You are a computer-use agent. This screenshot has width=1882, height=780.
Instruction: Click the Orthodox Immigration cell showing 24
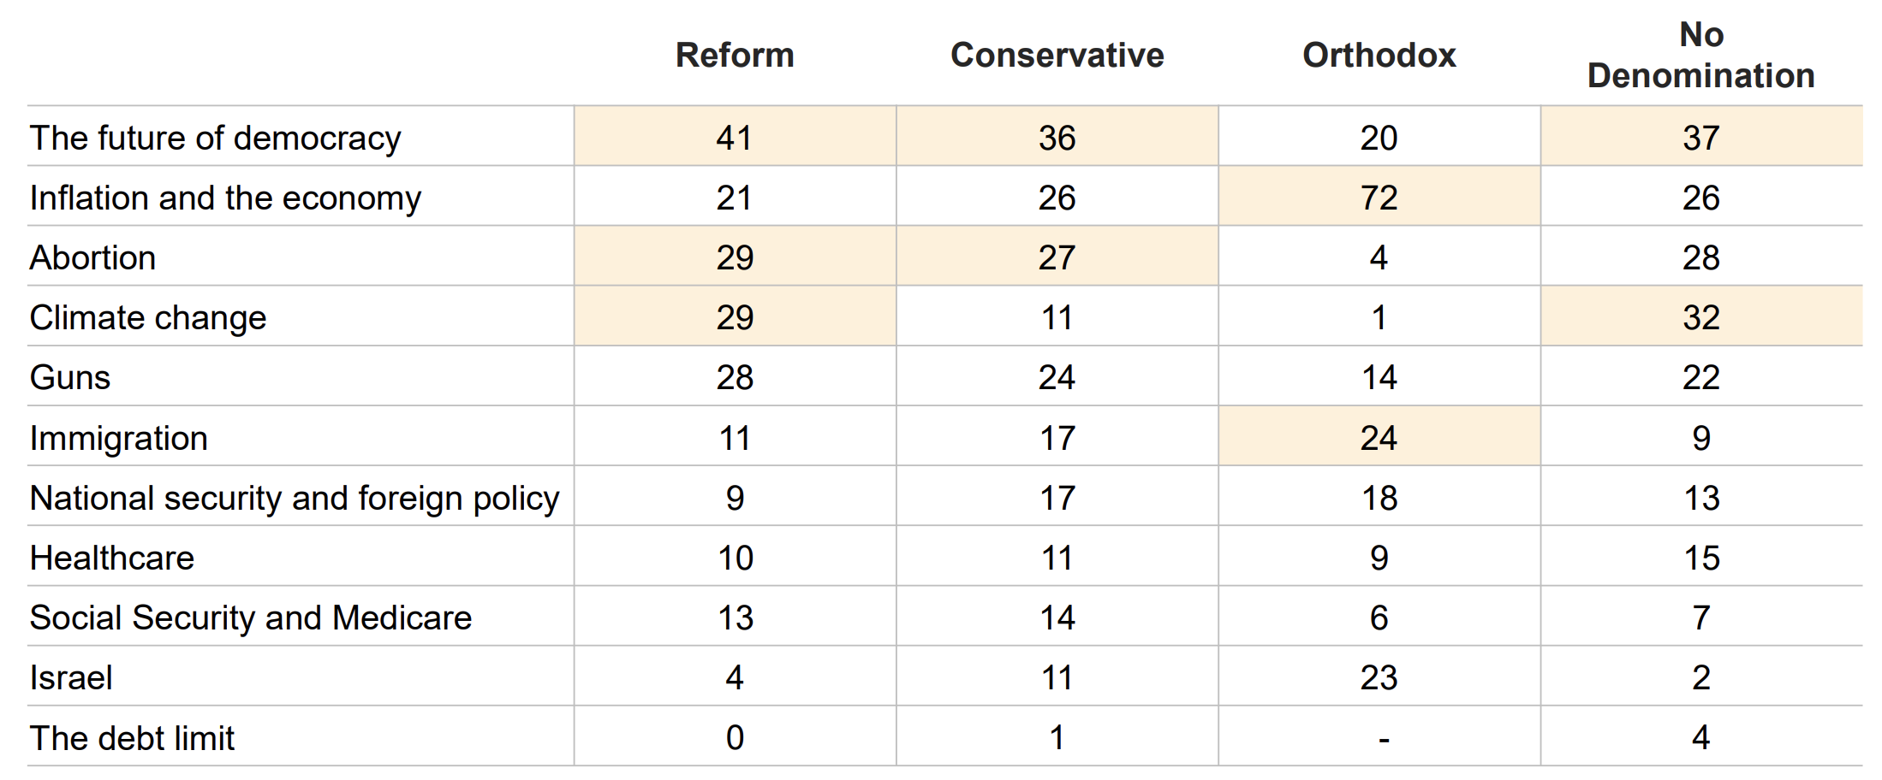tap(1379, 437)
